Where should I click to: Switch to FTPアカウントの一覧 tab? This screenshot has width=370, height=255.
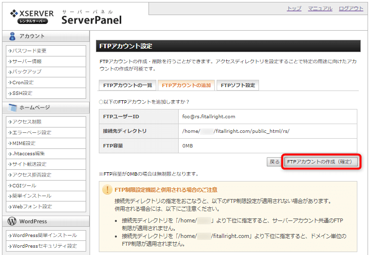[128, 85]
